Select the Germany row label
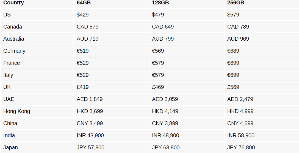This screenshot has width=299, height=154. (x=14, y=51)
